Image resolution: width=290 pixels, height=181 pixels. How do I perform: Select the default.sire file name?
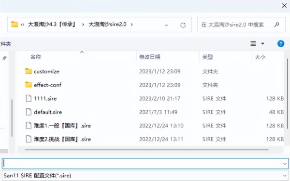(x=48, y=112)
